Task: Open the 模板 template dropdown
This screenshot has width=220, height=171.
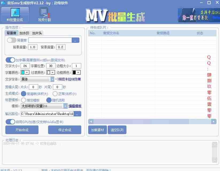Action: click(x=44, y=106)
